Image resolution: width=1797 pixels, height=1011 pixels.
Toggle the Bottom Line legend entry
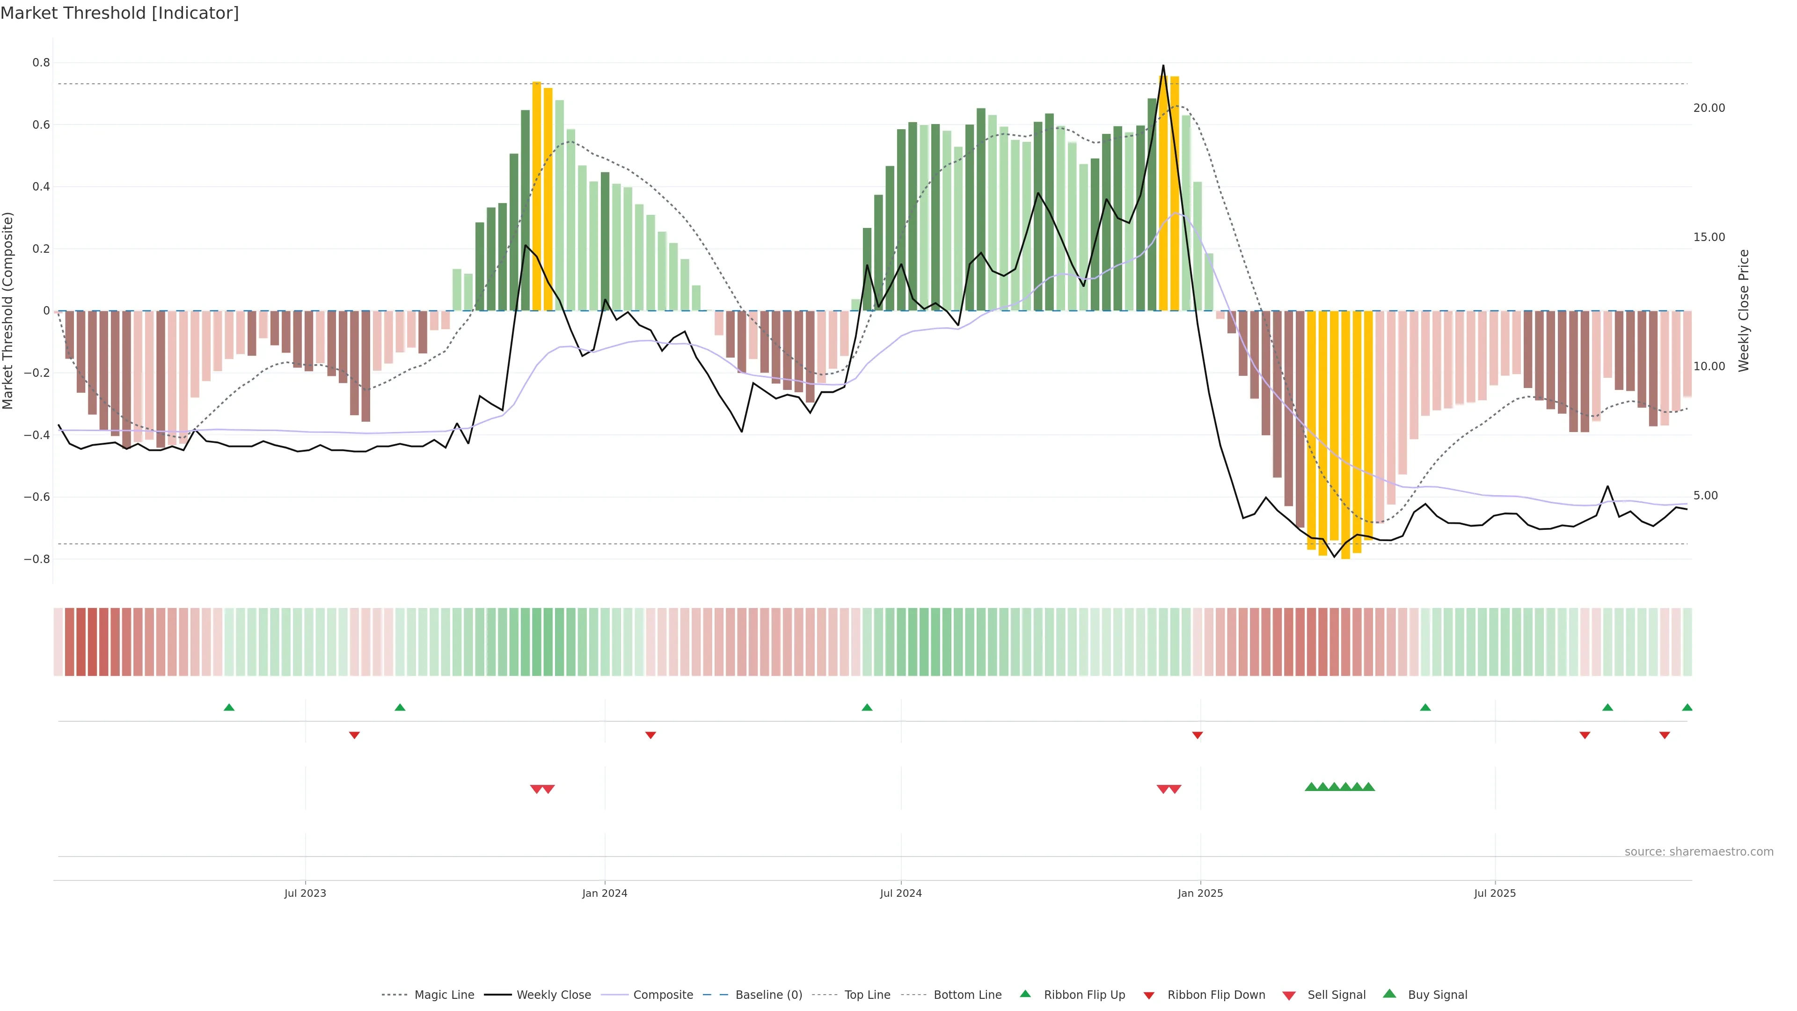tap(967, 995)
